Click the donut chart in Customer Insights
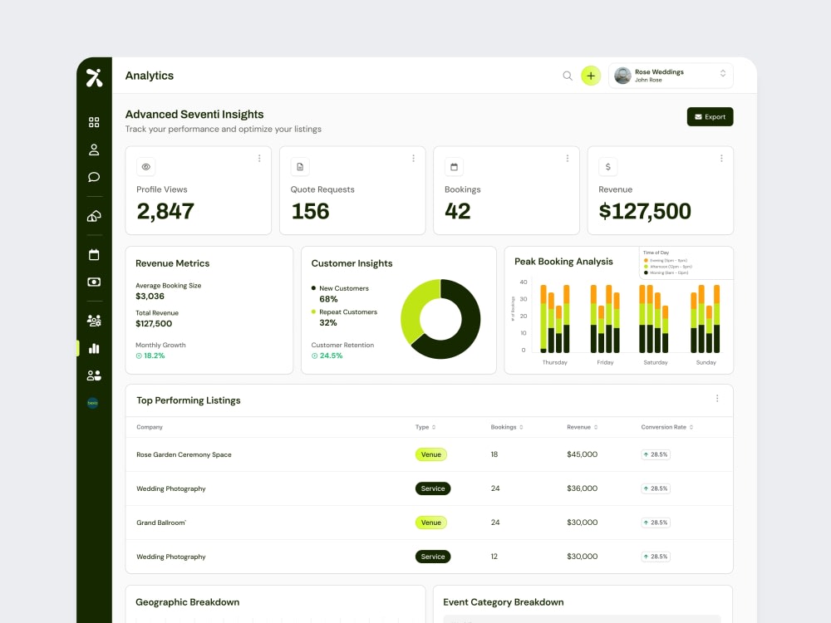831x623 pixels. pos(440,319)
